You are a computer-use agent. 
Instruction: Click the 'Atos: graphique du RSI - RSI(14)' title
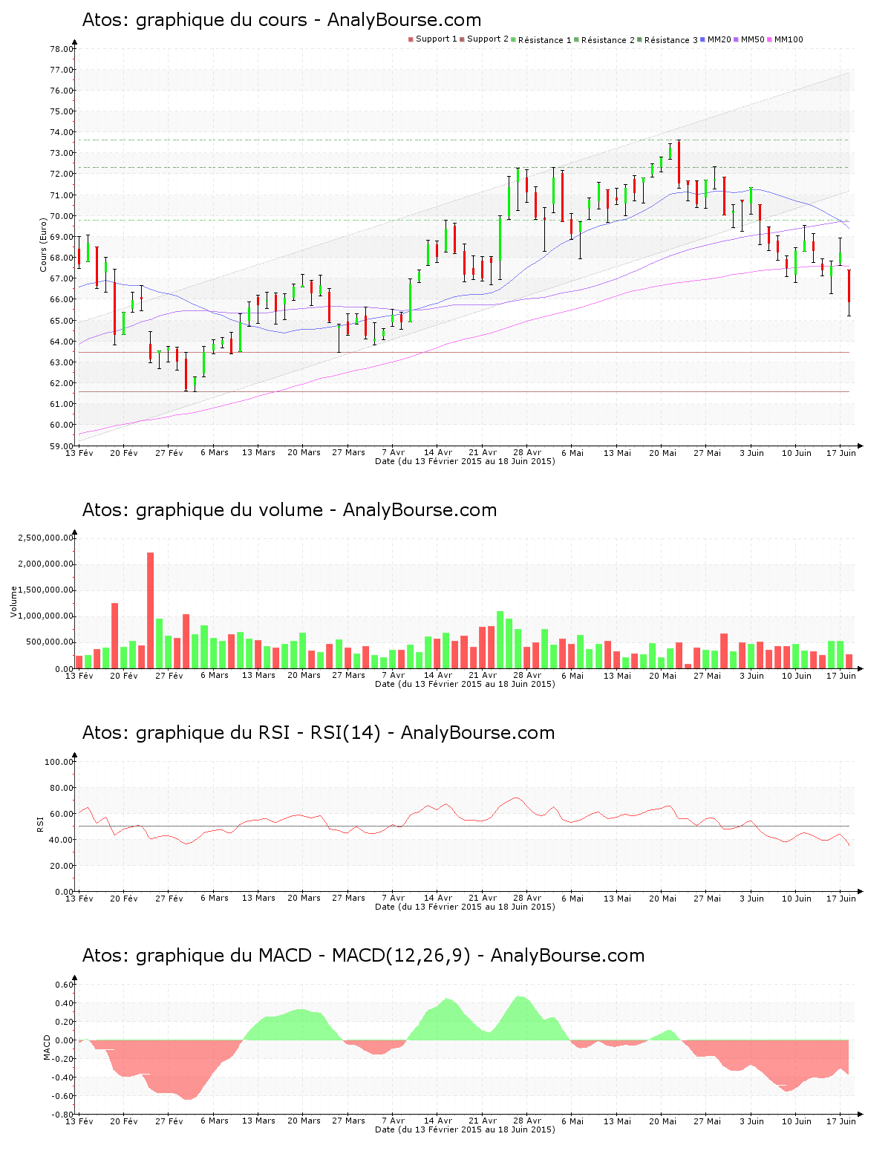(x=319, y=733)
